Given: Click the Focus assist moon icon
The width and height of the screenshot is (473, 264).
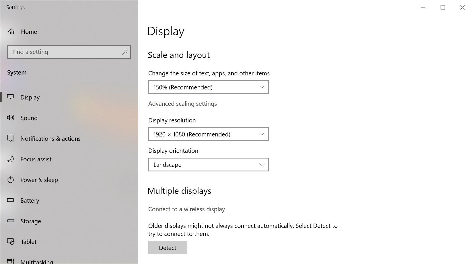Looking at the screenshot, I should click(11, 159).
